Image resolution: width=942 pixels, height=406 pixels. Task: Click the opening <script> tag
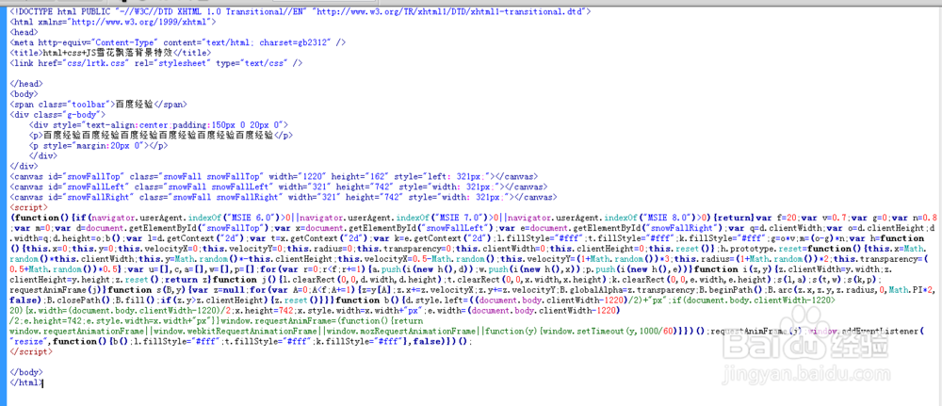pyautogui.click(x=27, y=206)
